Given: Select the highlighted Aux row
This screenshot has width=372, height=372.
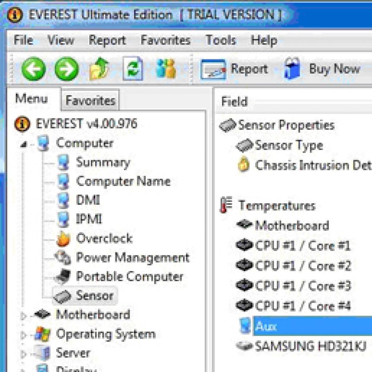Looking at the screenshot, I should [x=312, y=326].
